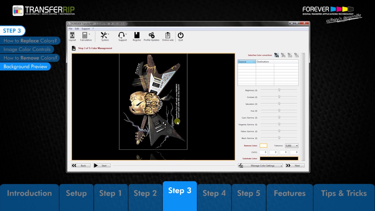Image resolution: width=375 pixels, height=211 pixels.
Task: Click the Step 3 Color Management image icon
Action: [x=74, y=48]
